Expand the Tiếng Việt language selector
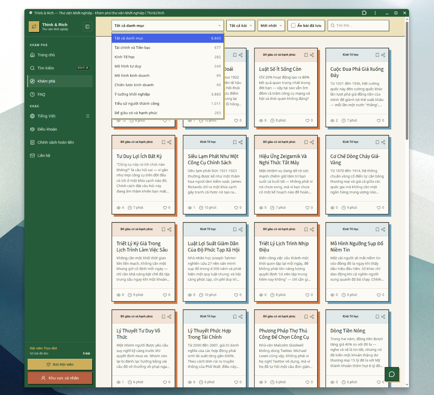This screenshot has height=395, width=434. click(60, 116)
